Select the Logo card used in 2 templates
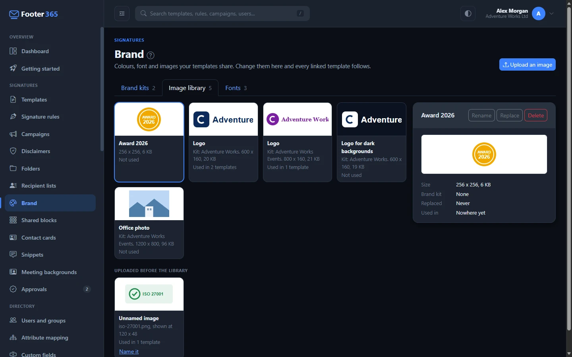 [x=223, y=142]
